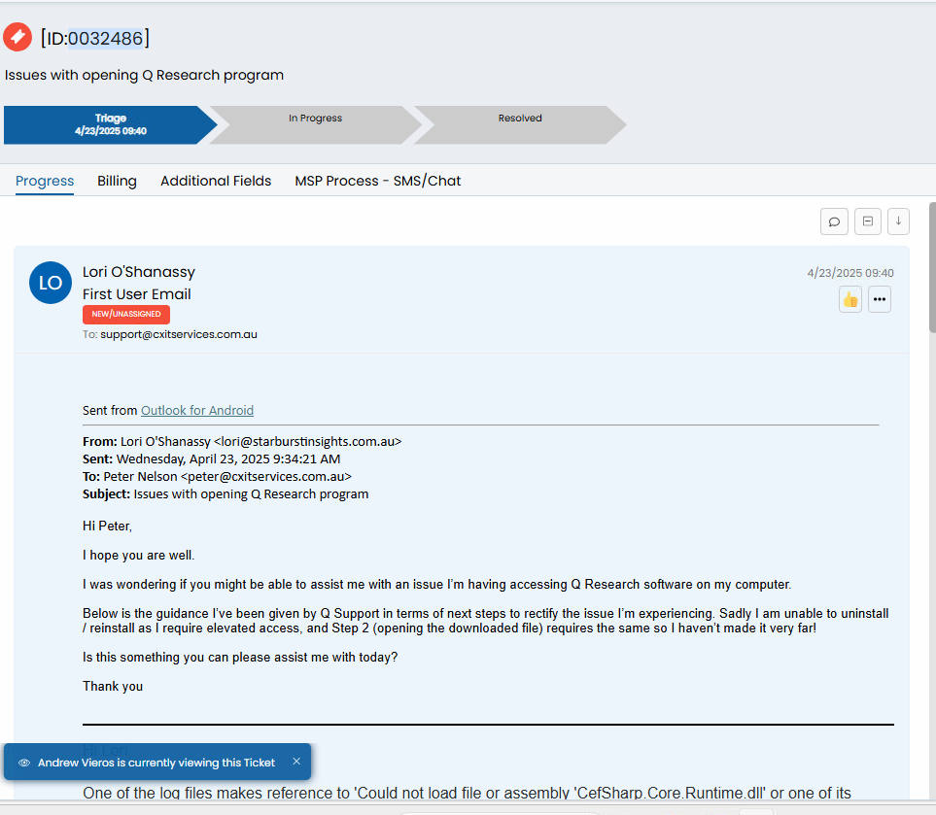Click the sentence about accessing Q Research software
This screenshot has height=815, width=936.
click(436, 584)
